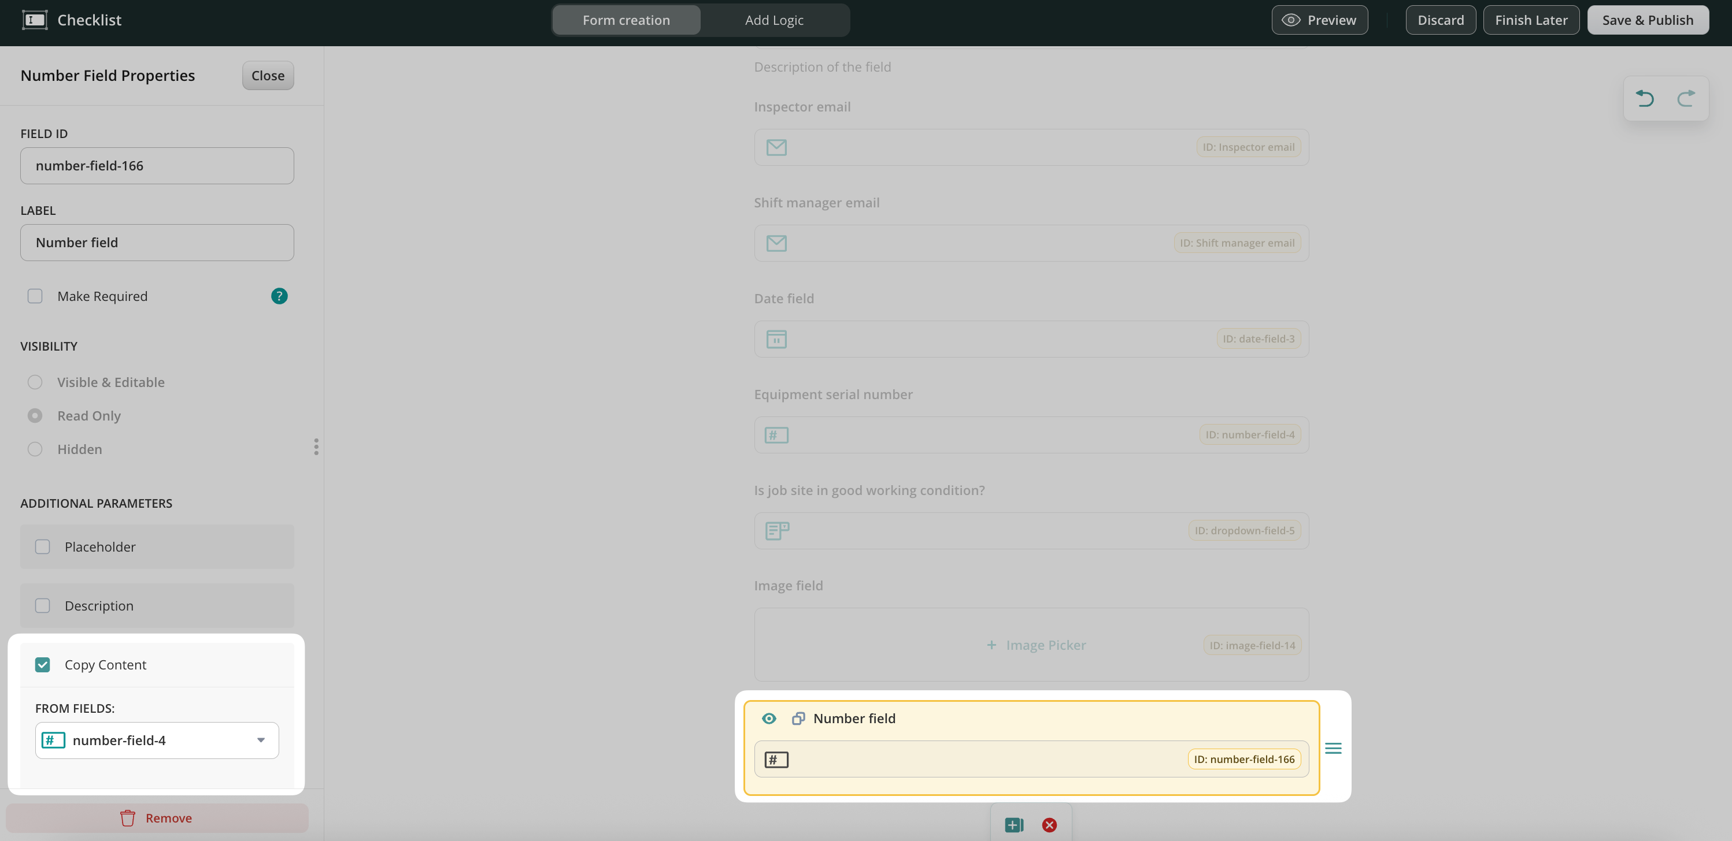This screenshot has height=841, width=1732.
Task: Click the panel resize three-dot handle
Action: (x=316, y=446)
